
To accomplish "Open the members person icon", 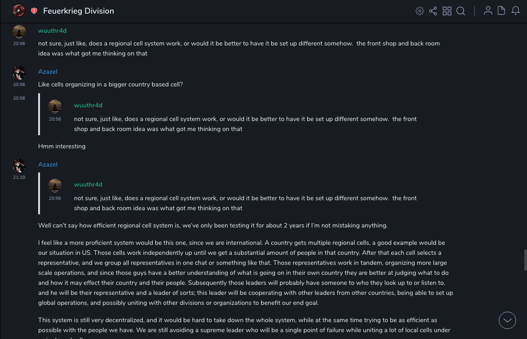I will click(488, 11).
